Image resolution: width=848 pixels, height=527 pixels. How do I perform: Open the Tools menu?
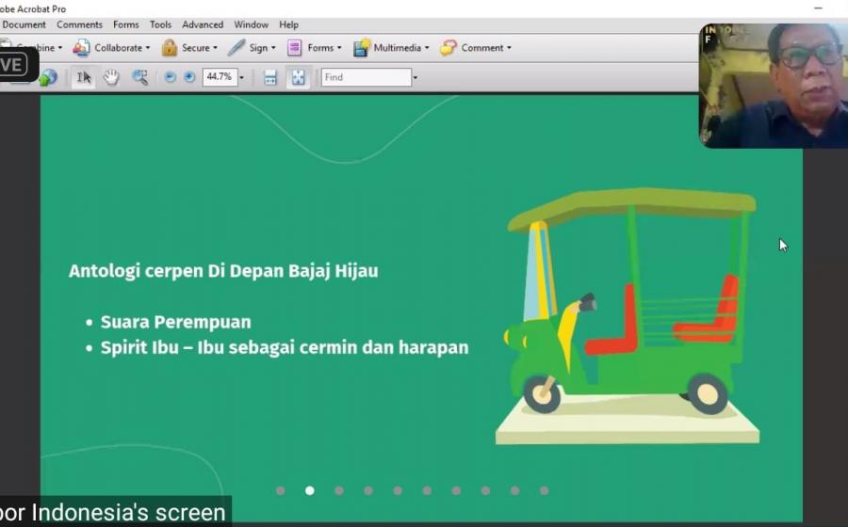160,24
